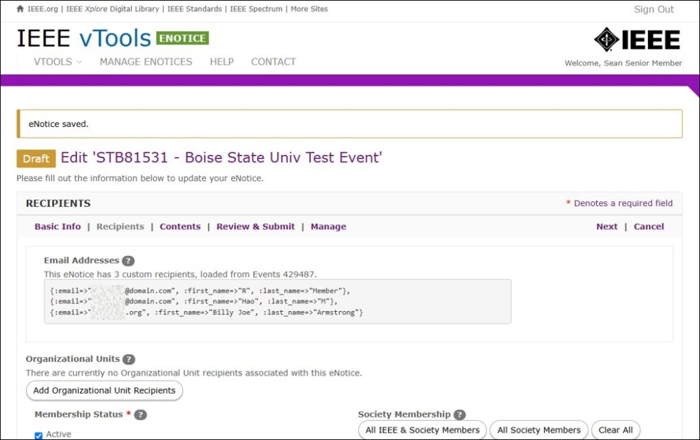This screenshot has height=440, width=700.
Task: Click the Draft status badge
Action: [x=36, y=158]
